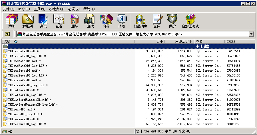Click the Delete (删除) toolbar icon
The height and width of the screenshot is (135, 257).
coord(75,21)
